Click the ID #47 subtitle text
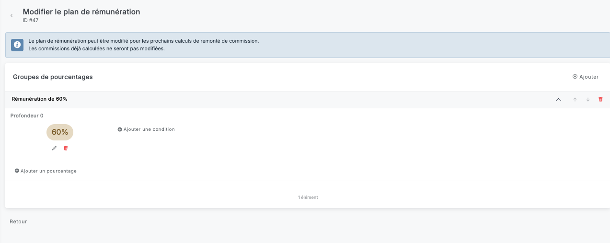The image size is (610, 243). tap(31, 21)
